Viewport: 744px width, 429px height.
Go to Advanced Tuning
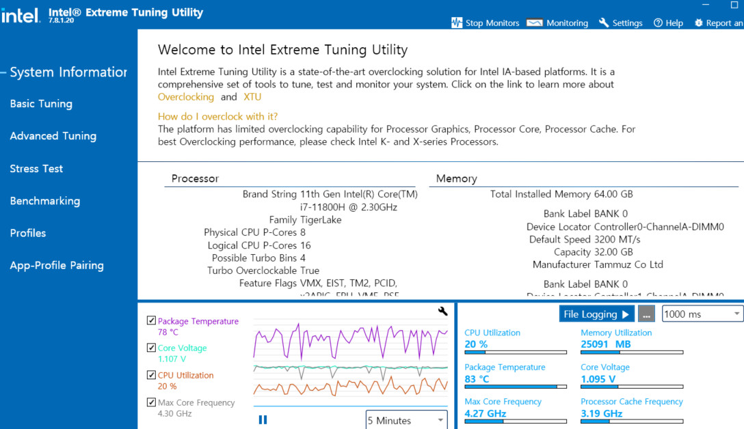click(53, 136)
